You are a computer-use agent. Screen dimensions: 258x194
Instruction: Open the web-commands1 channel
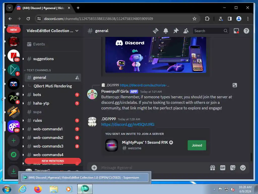pyautogui.click(x=53, y=129)
